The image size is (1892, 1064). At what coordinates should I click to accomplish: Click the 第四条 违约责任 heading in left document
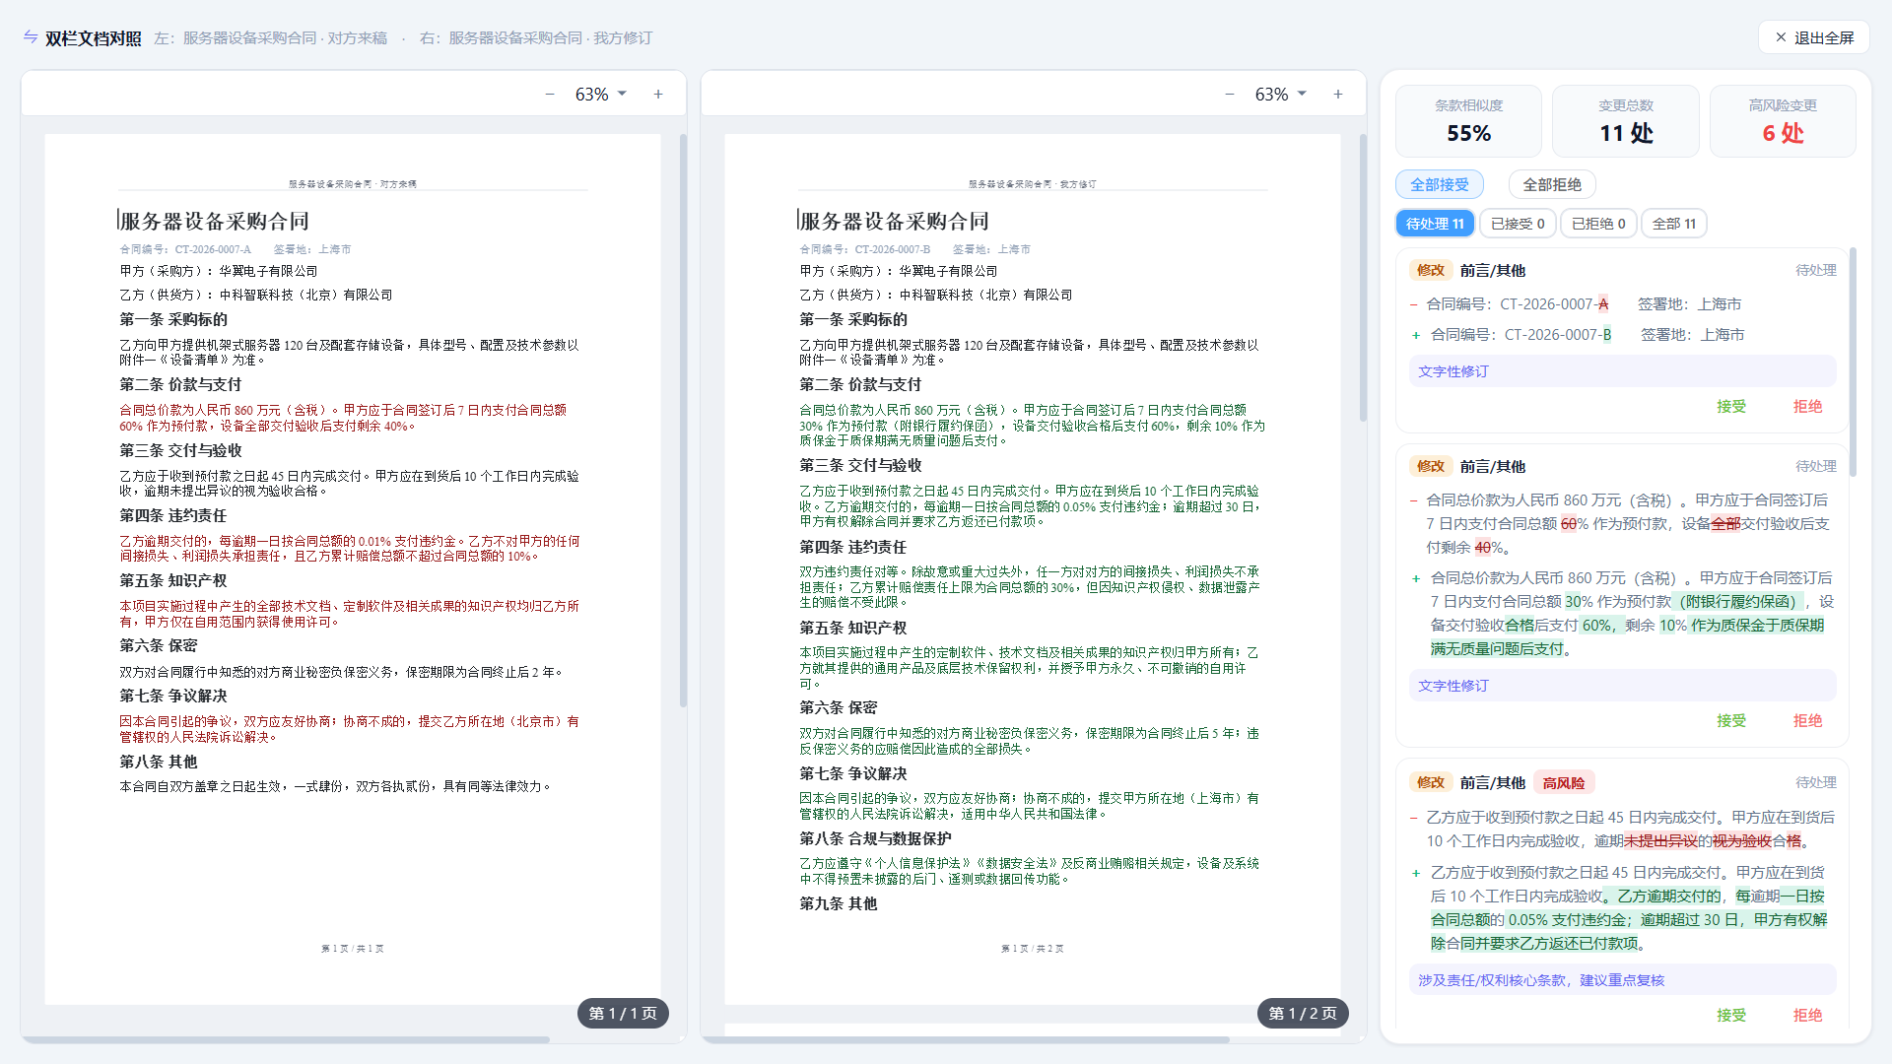(173, 515)
